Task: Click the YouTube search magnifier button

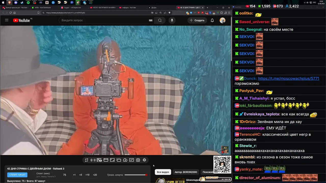Action: (x=160, y=20)
